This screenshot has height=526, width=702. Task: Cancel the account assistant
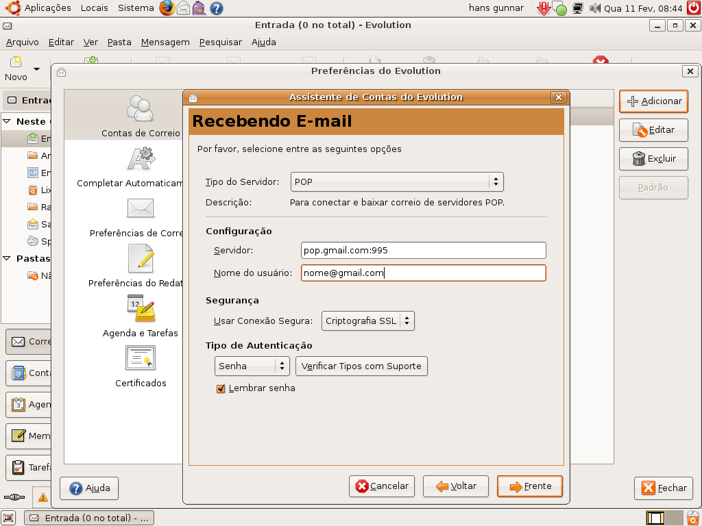click(382, 486)
